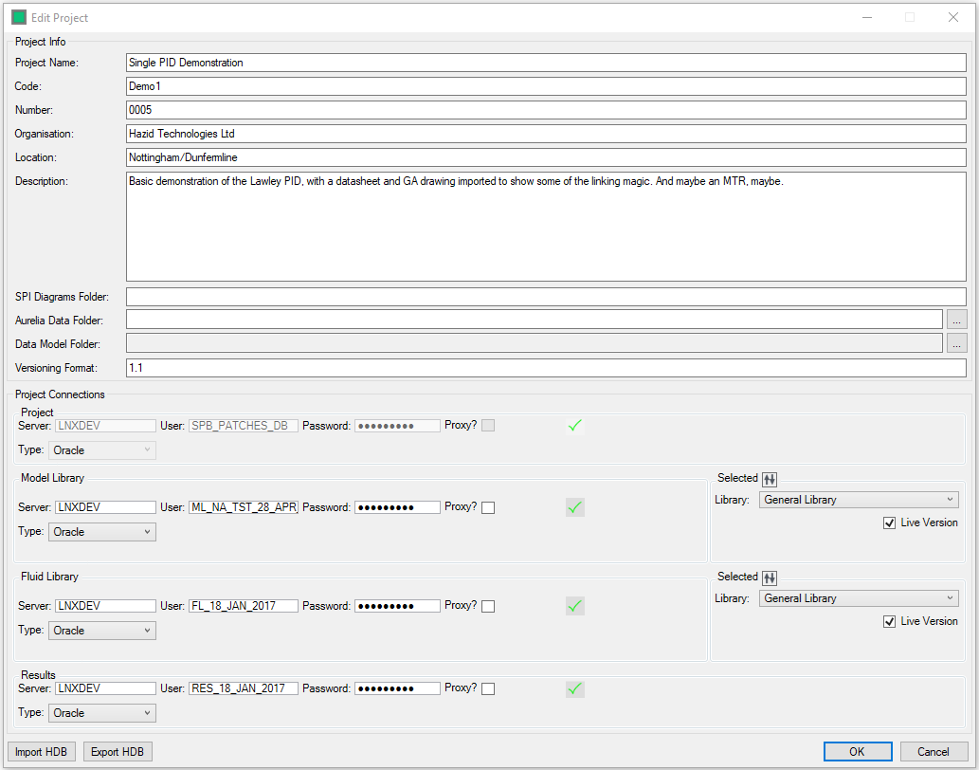Viewport: 979px width, 770px height.
Task: Click the SPI Diagrams Folder field
Action: [x=545, y=297]
